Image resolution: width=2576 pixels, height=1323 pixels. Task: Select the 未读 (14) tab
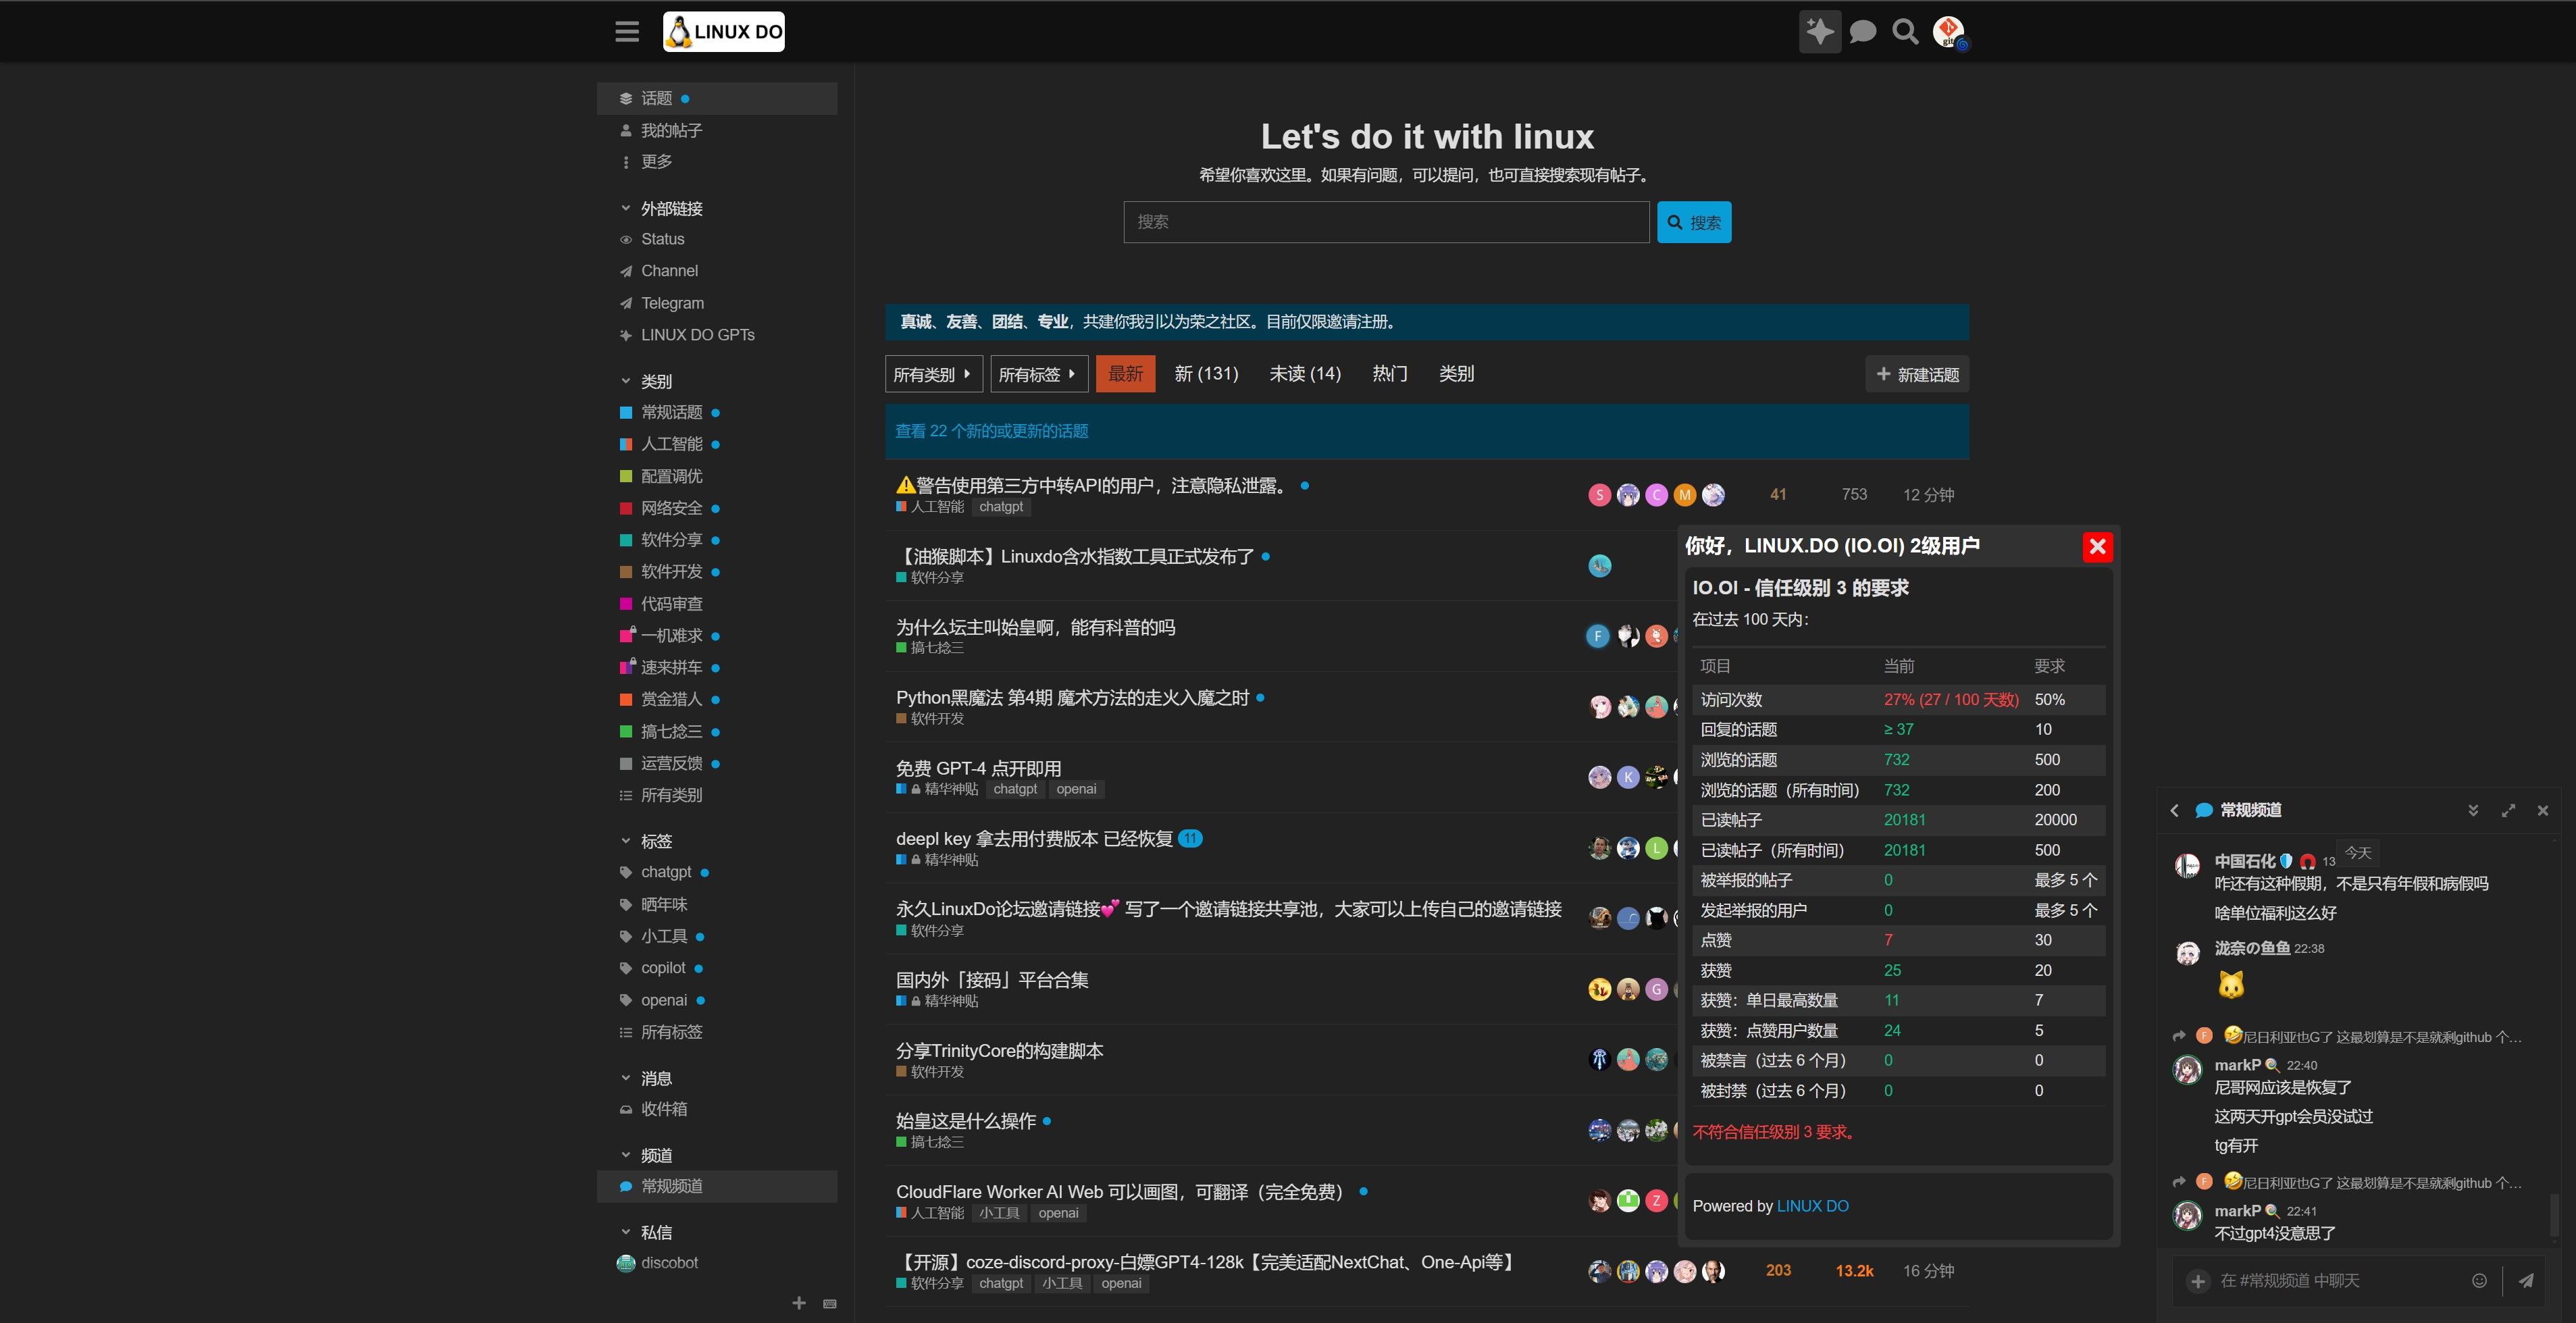click(1304, 374)
